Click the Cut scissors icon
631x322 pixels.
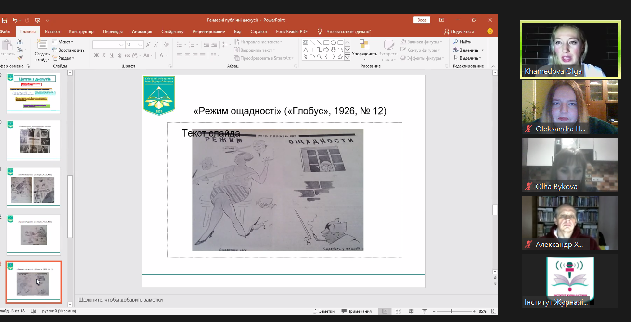(20, 42)
